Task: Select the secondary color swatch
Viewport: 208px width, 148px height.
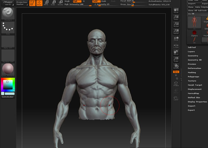Action: click(x=3, y=93)
